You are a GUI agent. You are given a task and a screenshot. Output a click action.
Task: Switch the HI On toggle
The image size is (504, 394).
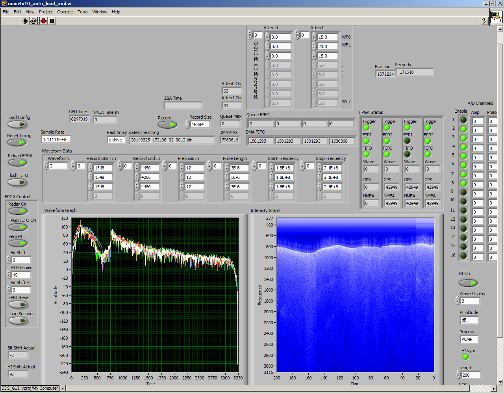point(468,283)
